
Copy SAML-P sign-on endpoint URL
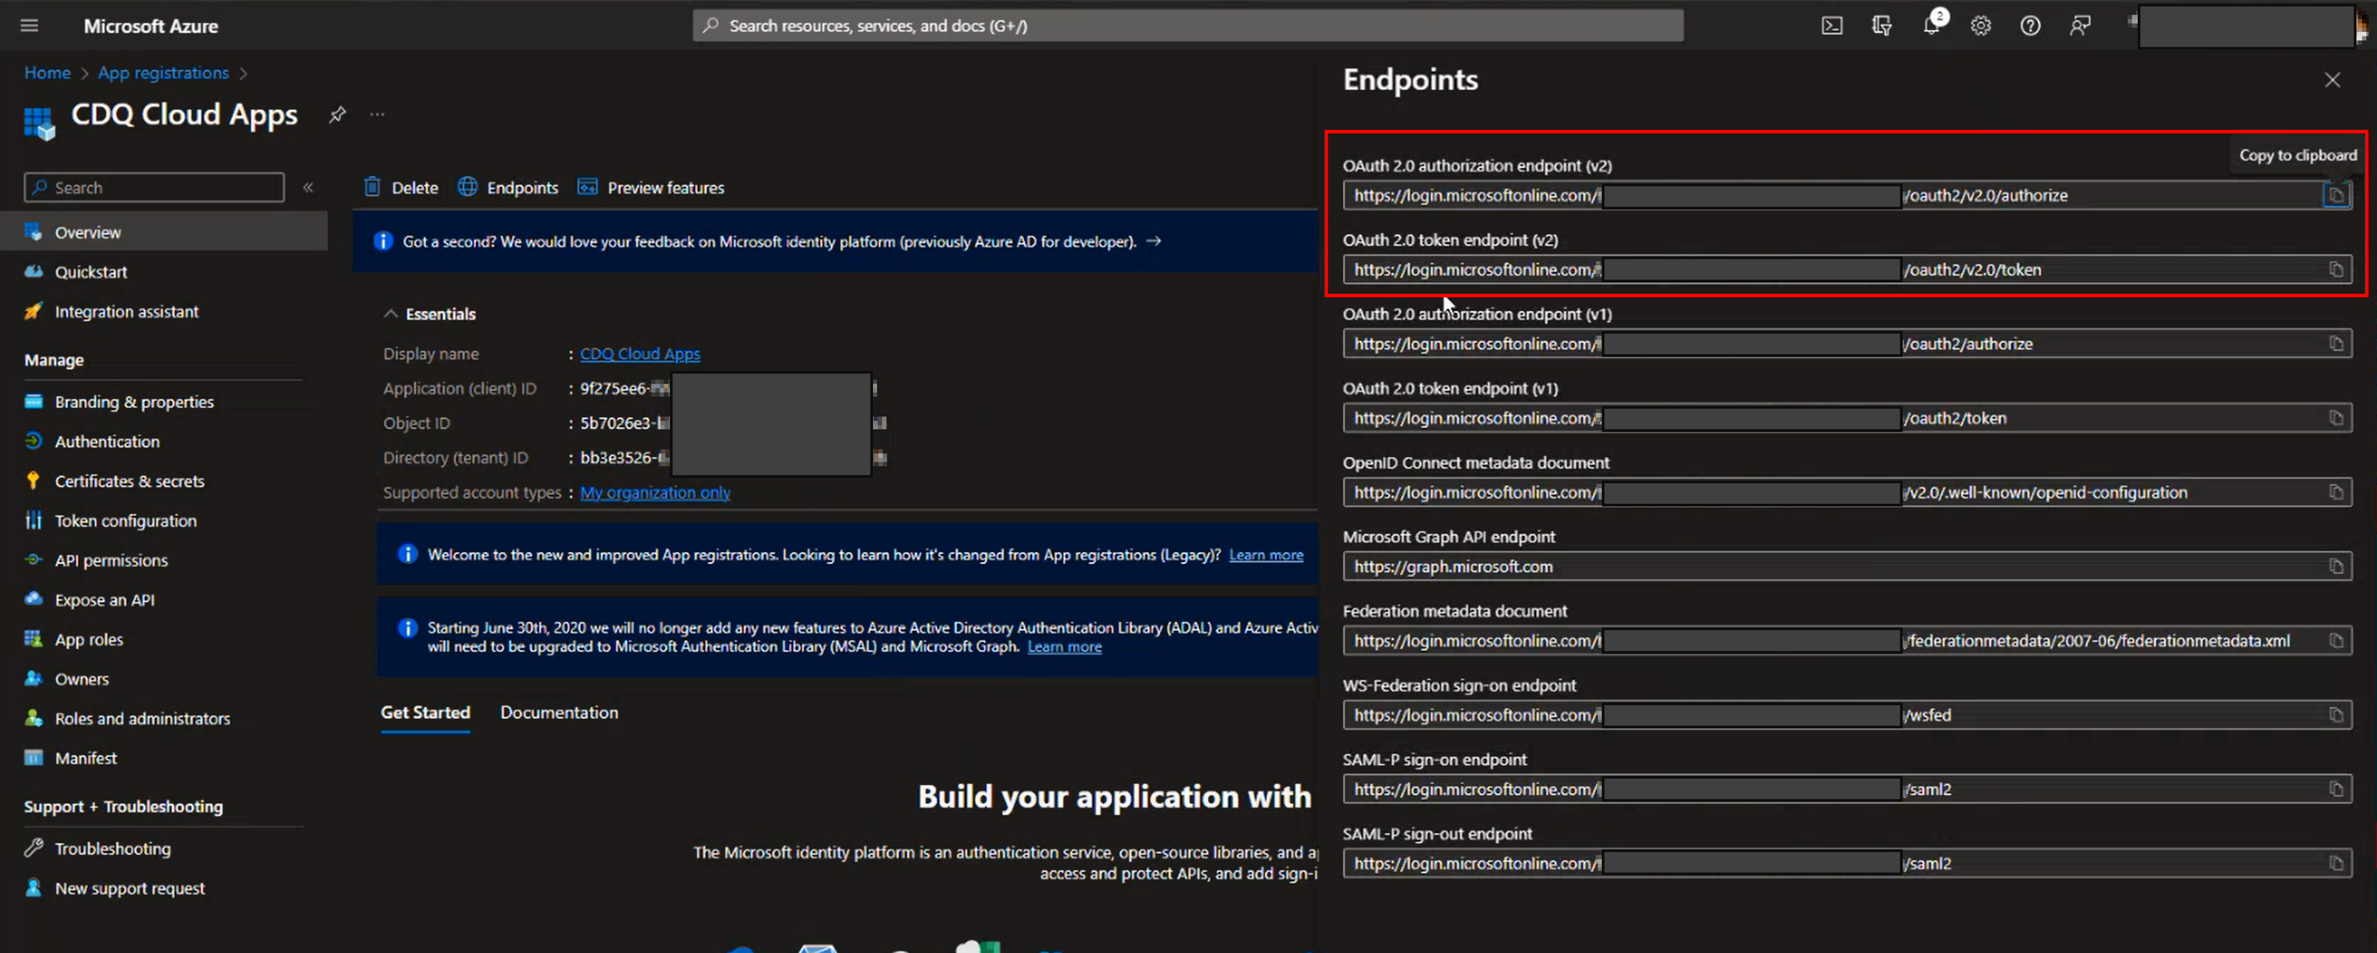2335,790
